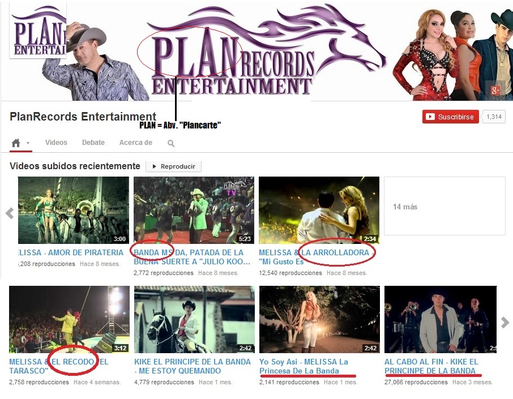This screenshot has height=399, width=513.
Task: Open the channel banner image
Action: (x=256, y=51)
